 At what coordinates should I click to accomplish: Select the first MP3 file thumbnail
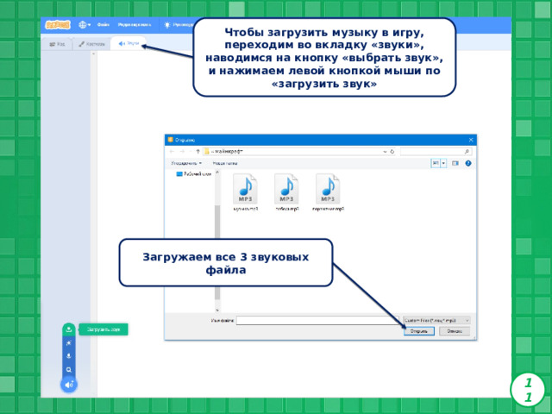pyautogui.click(x=245, y=192)
